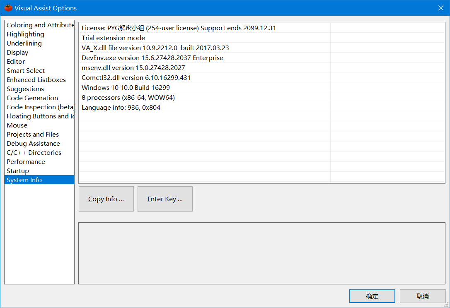This screenshot has height=308, width=450.
Task: Open Projects and Files options
Action: point(40,135)
